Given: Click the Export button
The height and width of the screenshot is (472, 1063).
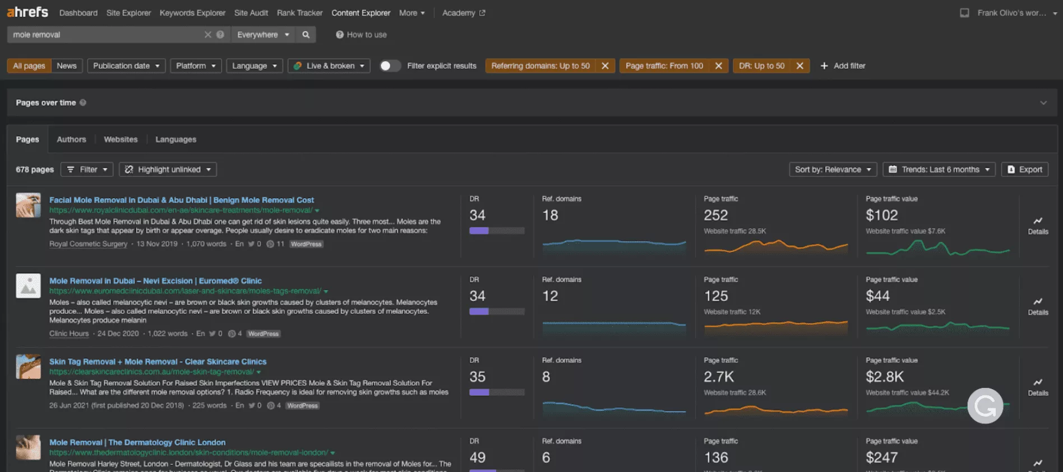Looking at the screenshot, I should 1024,170.
